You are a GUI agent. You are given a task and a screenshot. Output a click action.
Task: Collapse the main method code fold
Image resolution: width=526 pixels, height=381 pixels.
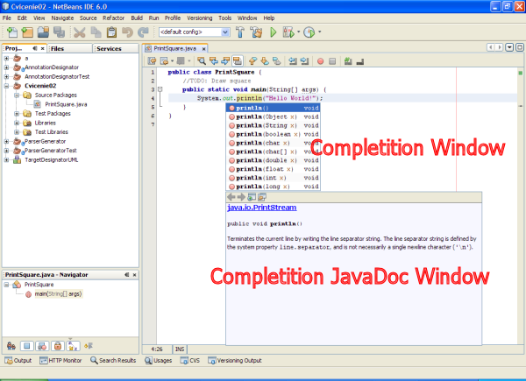coord(160,89)
